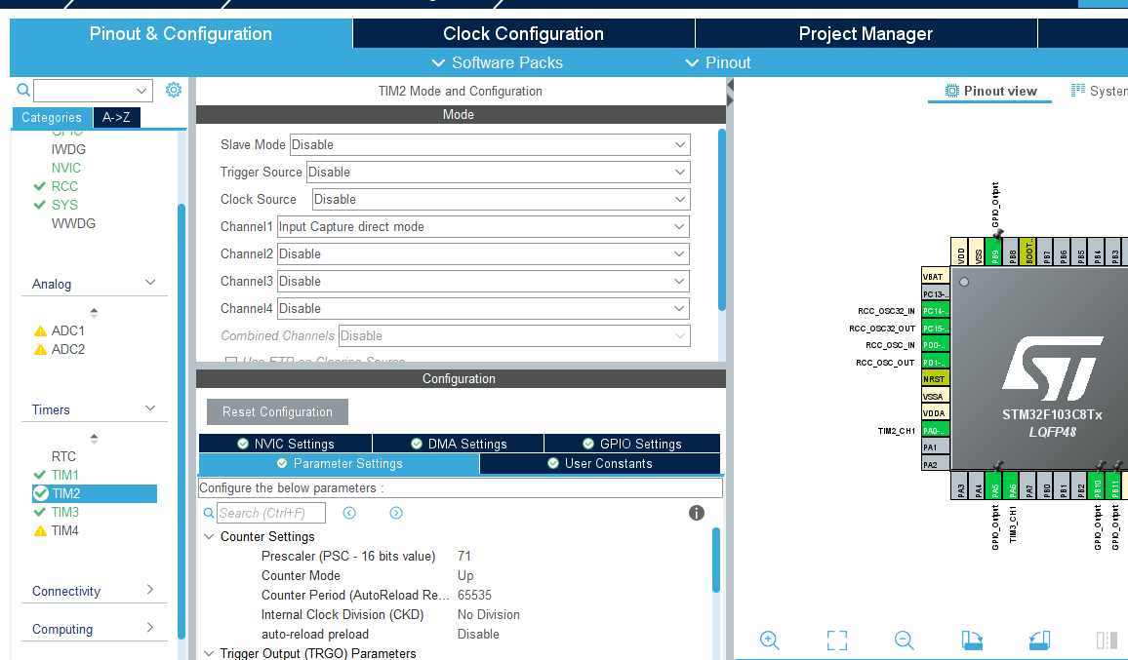
Task: Collapse the Counter Settings group
Action: point(209,536)
